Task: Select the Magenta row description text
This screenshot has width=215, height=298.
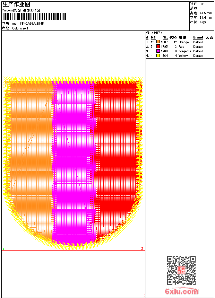Action: pos(185,51)
